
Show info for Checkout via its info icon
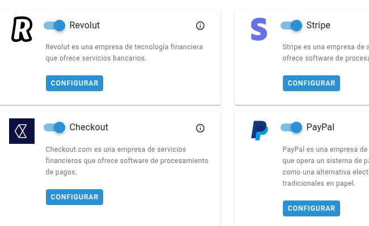pyautogui.click(x=200, y=128)
